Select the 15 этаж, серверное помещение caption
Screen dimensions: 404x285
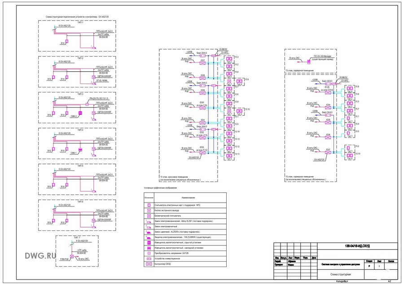tap(299, 177)
